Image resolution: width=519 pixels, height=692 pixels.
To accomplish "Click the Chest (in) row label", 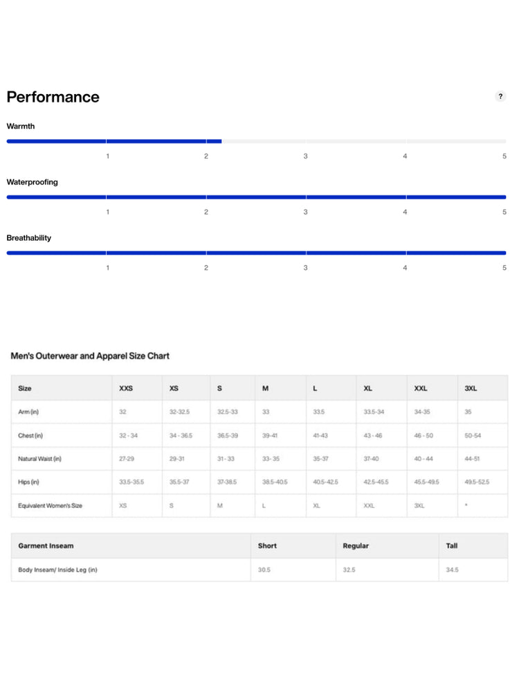I will click(30, 435).
